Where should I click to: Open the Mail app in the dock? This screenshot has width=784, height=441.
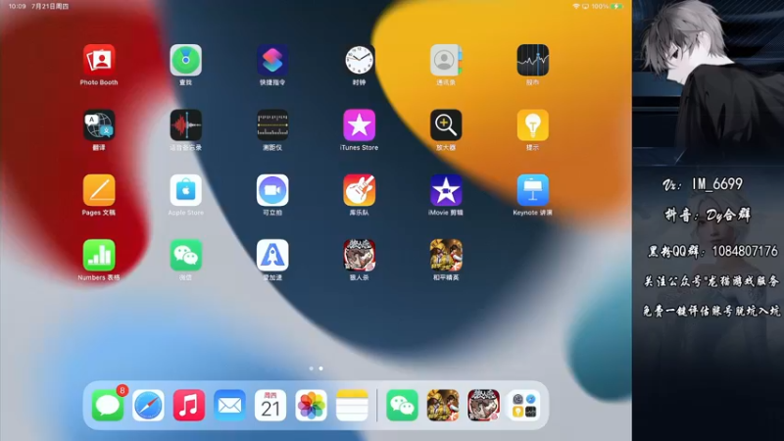click(x=230, y=405)
